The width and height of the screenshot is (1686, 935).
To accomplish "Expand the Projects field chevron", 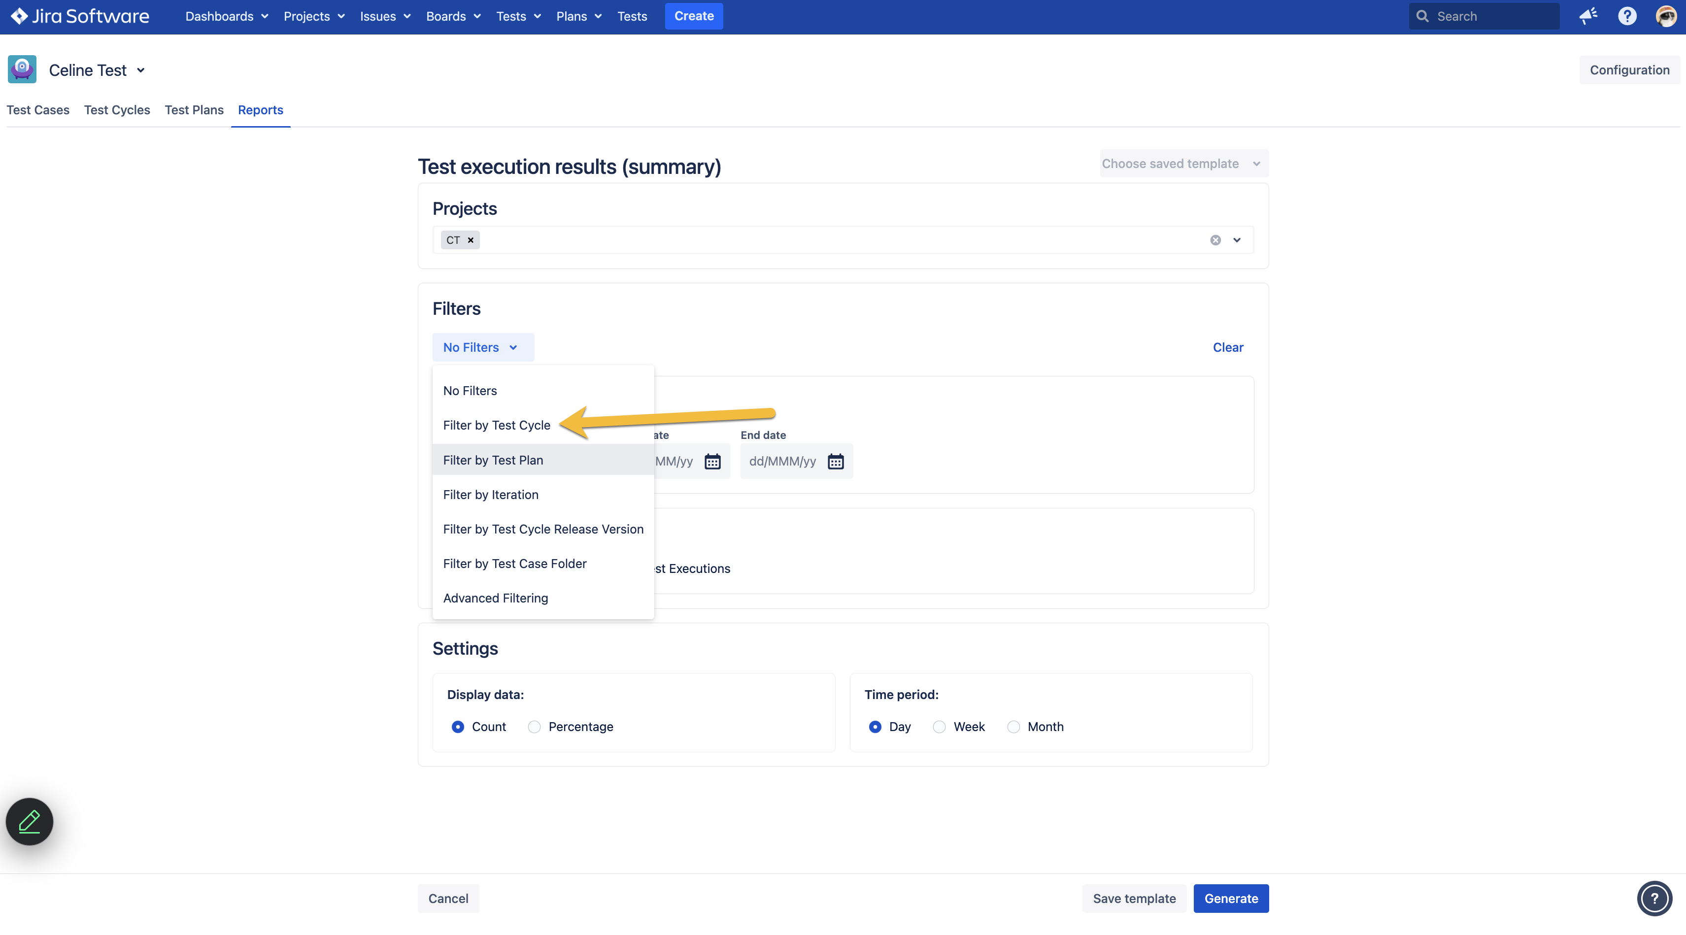I will click(x=1237, y=240).
